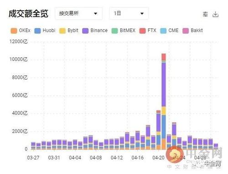Download the chart with the download icon

pos(215,14)
